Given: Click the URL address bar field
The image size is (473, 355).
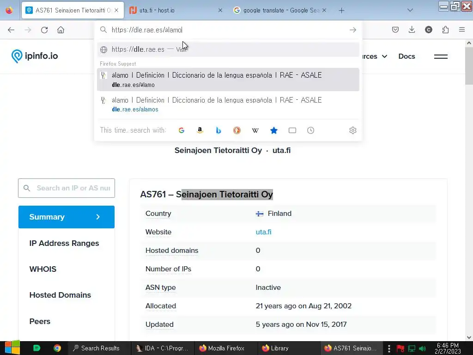Looking at the screenshot, I should [228, 30].
